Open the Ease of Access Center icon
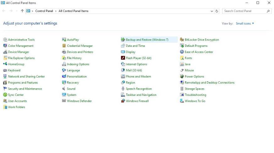The height and width of the screenshot is (153, 274). (x=182, y=52)
